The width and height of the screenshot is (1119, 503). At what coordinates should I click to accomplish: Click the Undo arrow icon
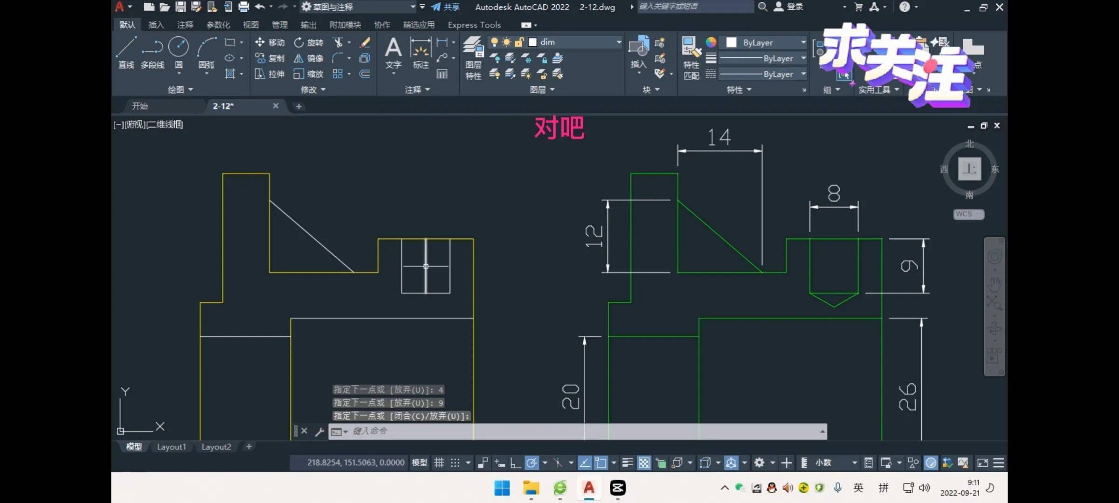click(x=260, y=7)
